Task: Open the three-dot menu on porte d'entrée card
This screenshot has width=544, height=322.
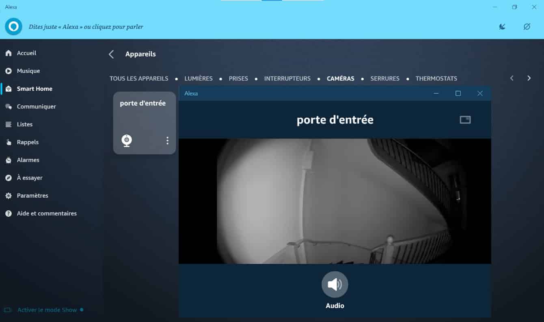Action: (x=167, y=141)
